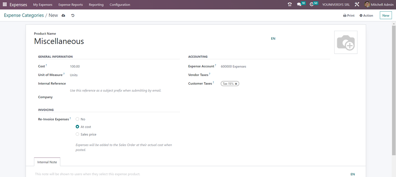Open the activities clock icon
The image size is (396, 177).
pyautogui.click(x=312, y=4)
